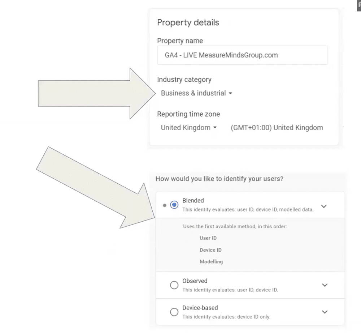Screen dimensions: 361x333
Task: Expand the Observed option chevron
Action: pyautogui.click(x=325, y=285)
